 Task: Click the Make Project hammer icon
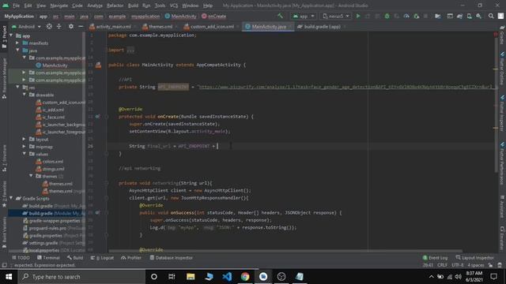pyautogui.click(x=280, y=16)
